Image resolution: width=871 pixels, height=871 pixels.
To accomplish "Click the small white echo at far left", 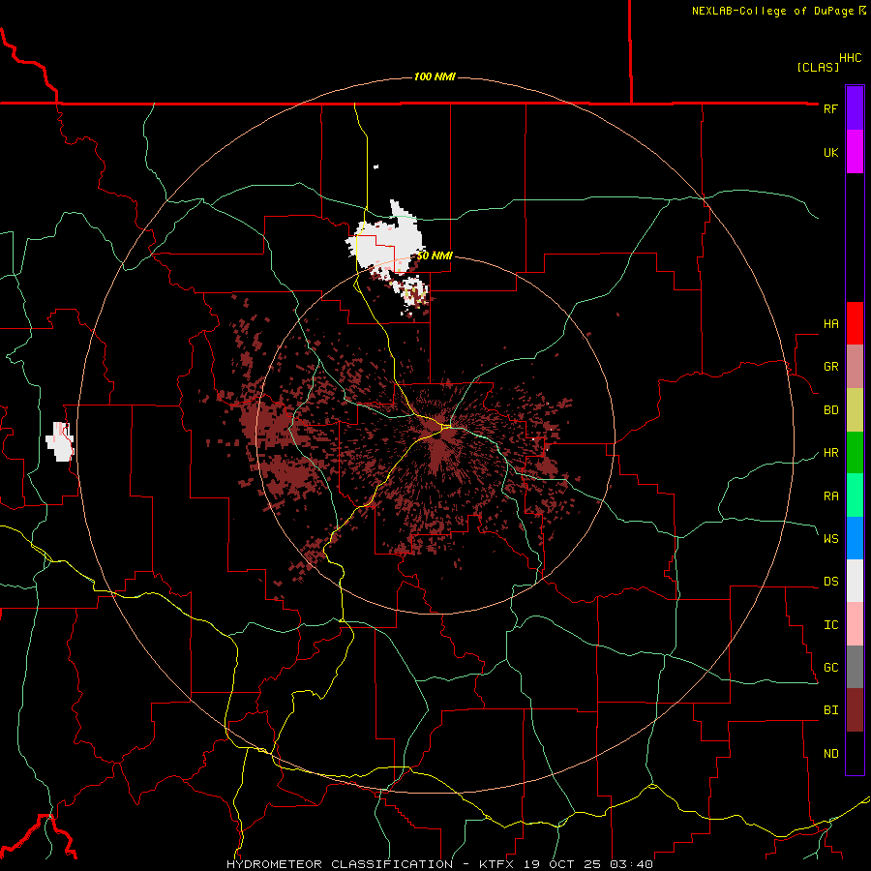I will 59,441.
